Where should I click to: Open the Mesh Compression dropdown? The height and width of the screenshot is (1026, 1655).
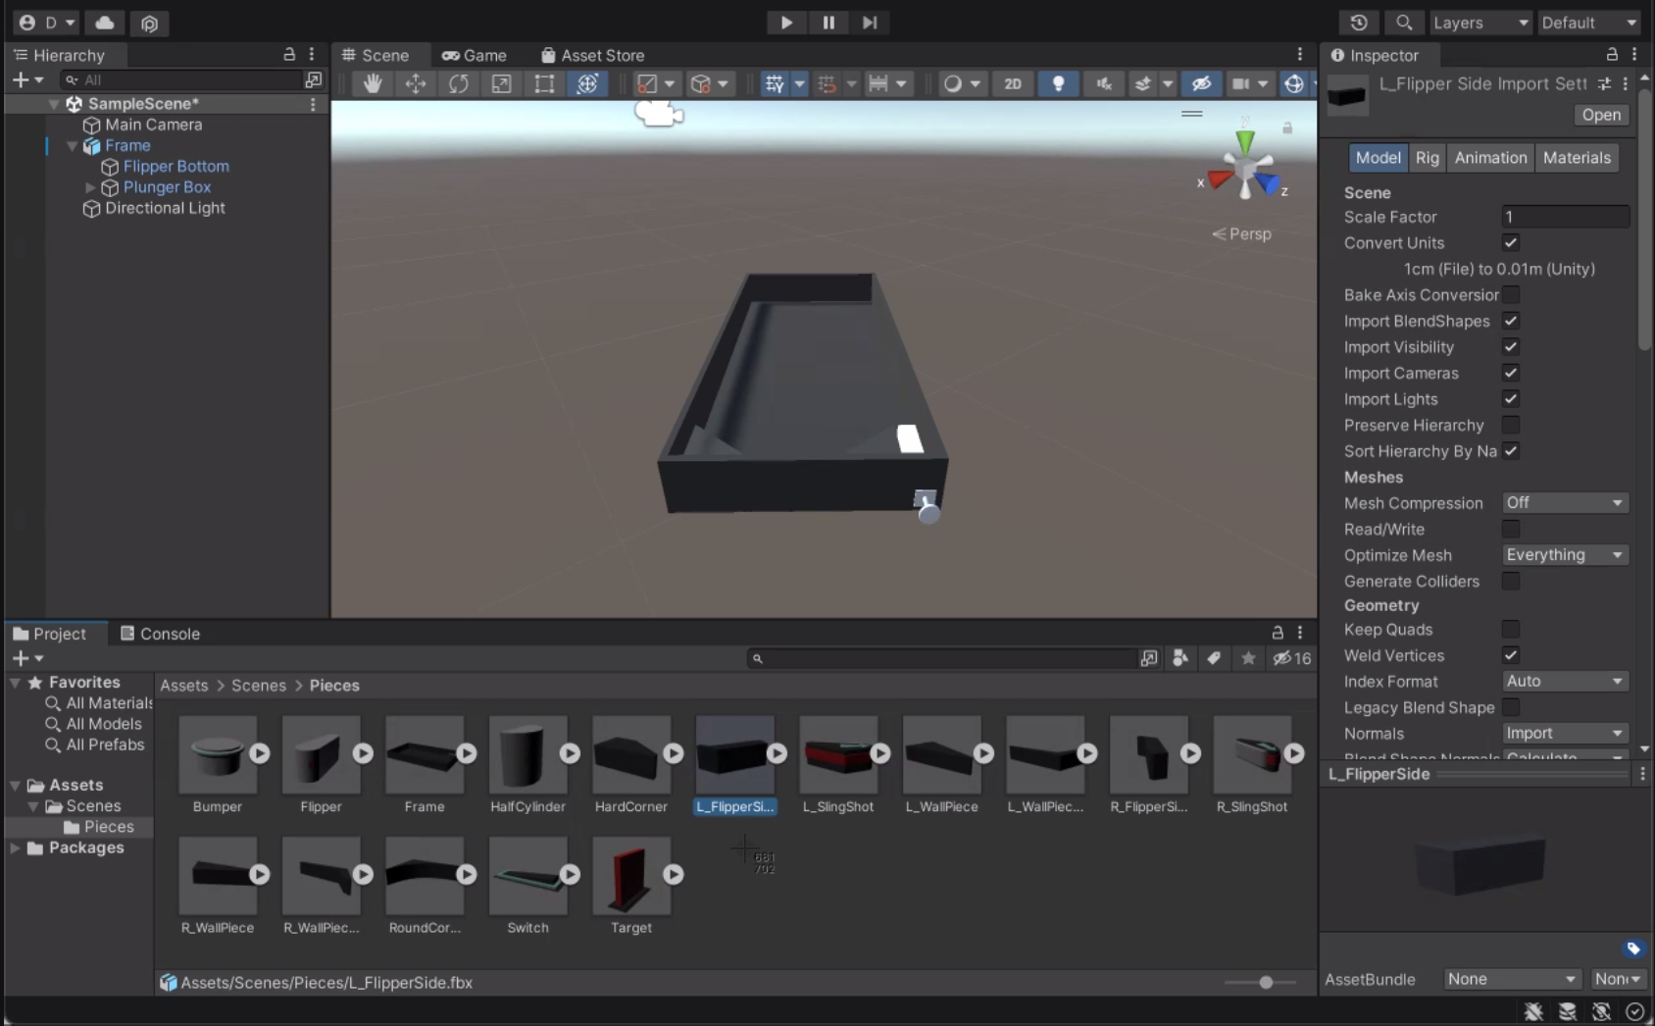pos(1565,503)
